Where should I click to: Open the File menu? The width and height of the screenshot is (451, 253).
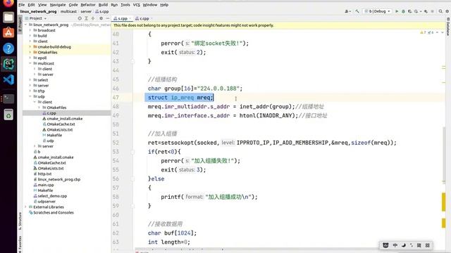tap(22, 5)
